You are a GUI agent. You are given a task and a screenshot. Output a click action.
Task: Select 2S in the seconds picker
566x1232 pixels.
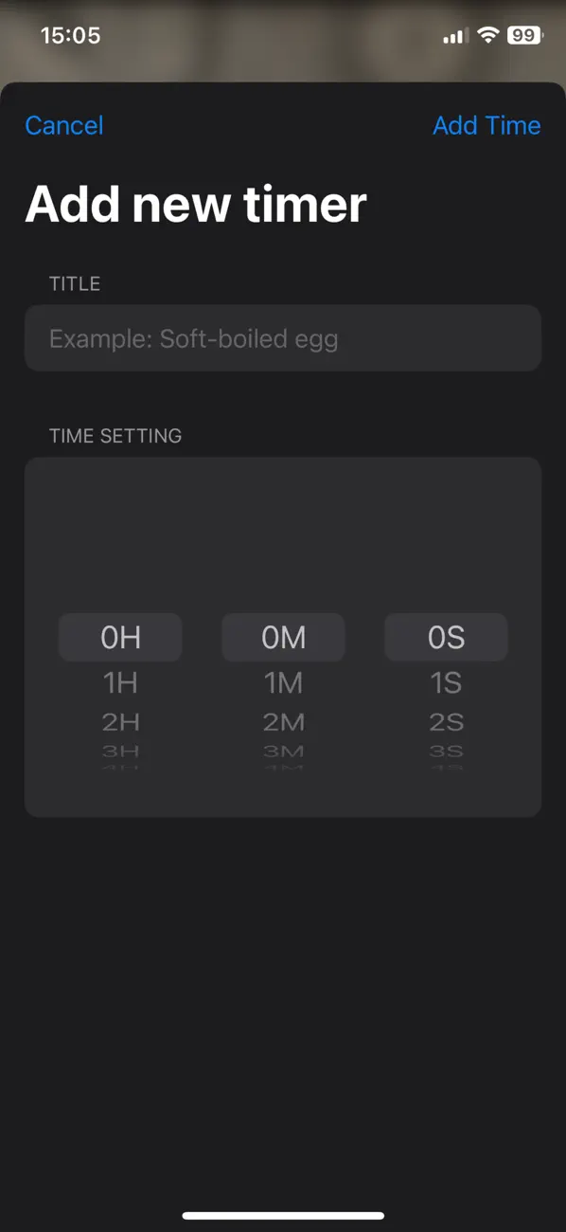[x=446, y=722]
